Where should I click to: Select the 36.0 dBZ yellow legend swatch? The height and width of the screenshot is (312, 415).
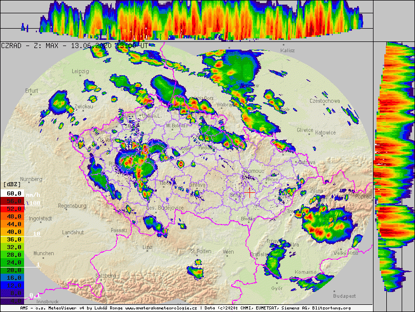[12, 239]
